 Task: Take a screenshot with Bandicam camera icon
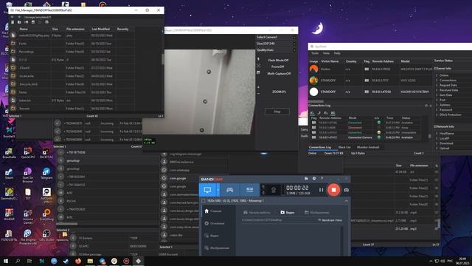click(x=346, y=190)
